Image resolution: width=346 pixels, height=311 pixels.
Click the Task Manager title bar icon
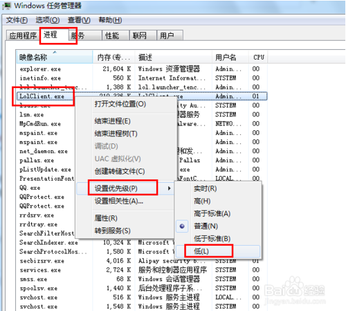pyautogui.click(x=6, y=6)
